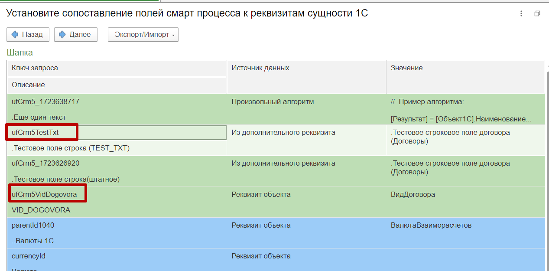Viewport: 549px width, 271px height.
Task: Click the ufCrm5_1723626920 key cell
Action: point(45,163)
